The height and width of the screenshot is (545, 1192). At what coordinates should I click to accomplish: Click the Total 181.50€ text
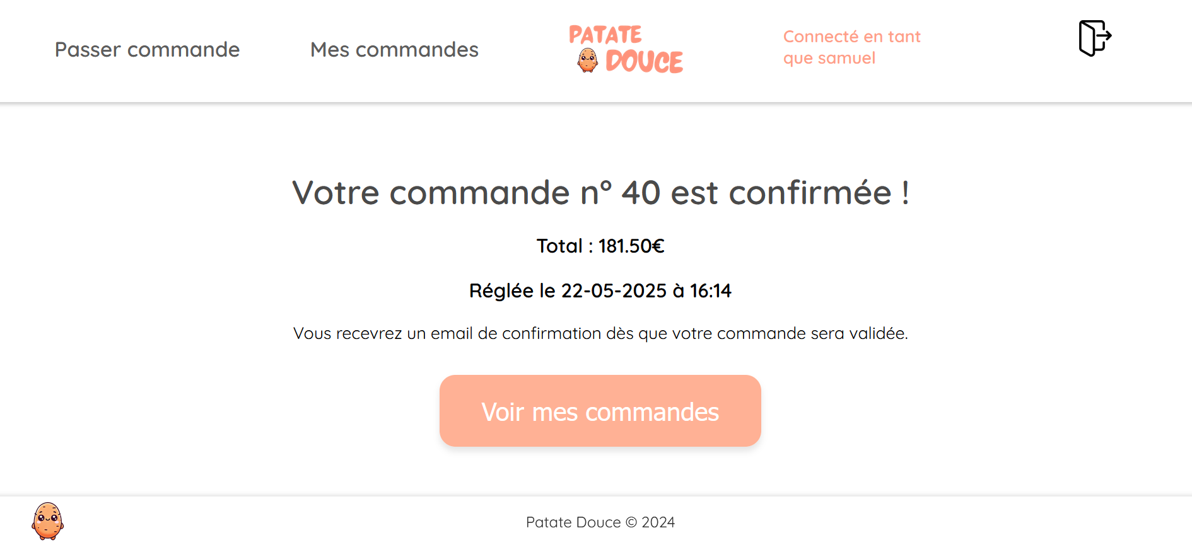click(600, 246)
